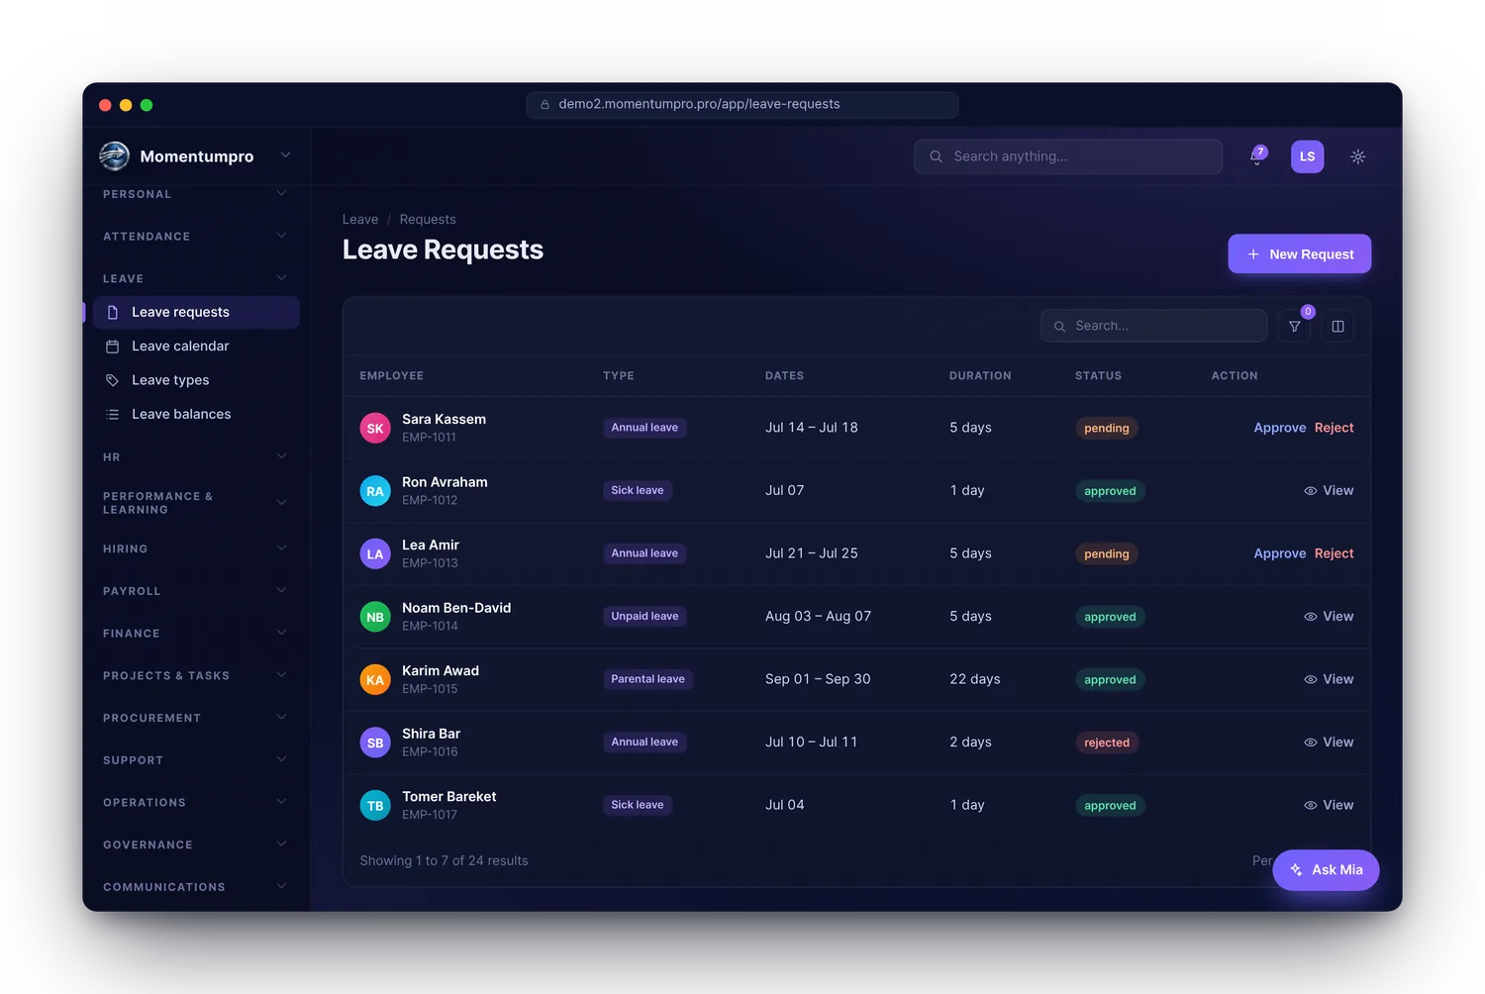Approve Sara Kassem's leave request

pos(1280,428)
